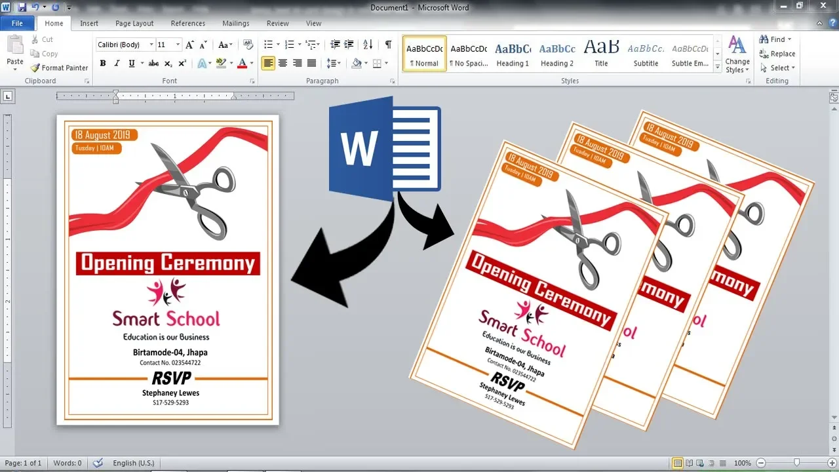Image resolution: width=839 pixels, height=472 pixels.
Task: Select the Format Painter tool
Action: coord(59,68)
